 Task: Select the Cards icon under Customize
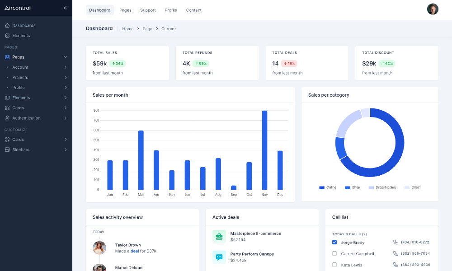click(7, 139)
